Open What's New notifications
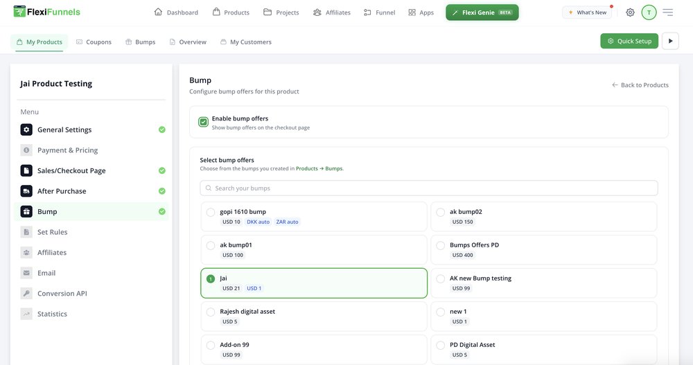This screenshot has width=693, height=365. click(588, 12)
